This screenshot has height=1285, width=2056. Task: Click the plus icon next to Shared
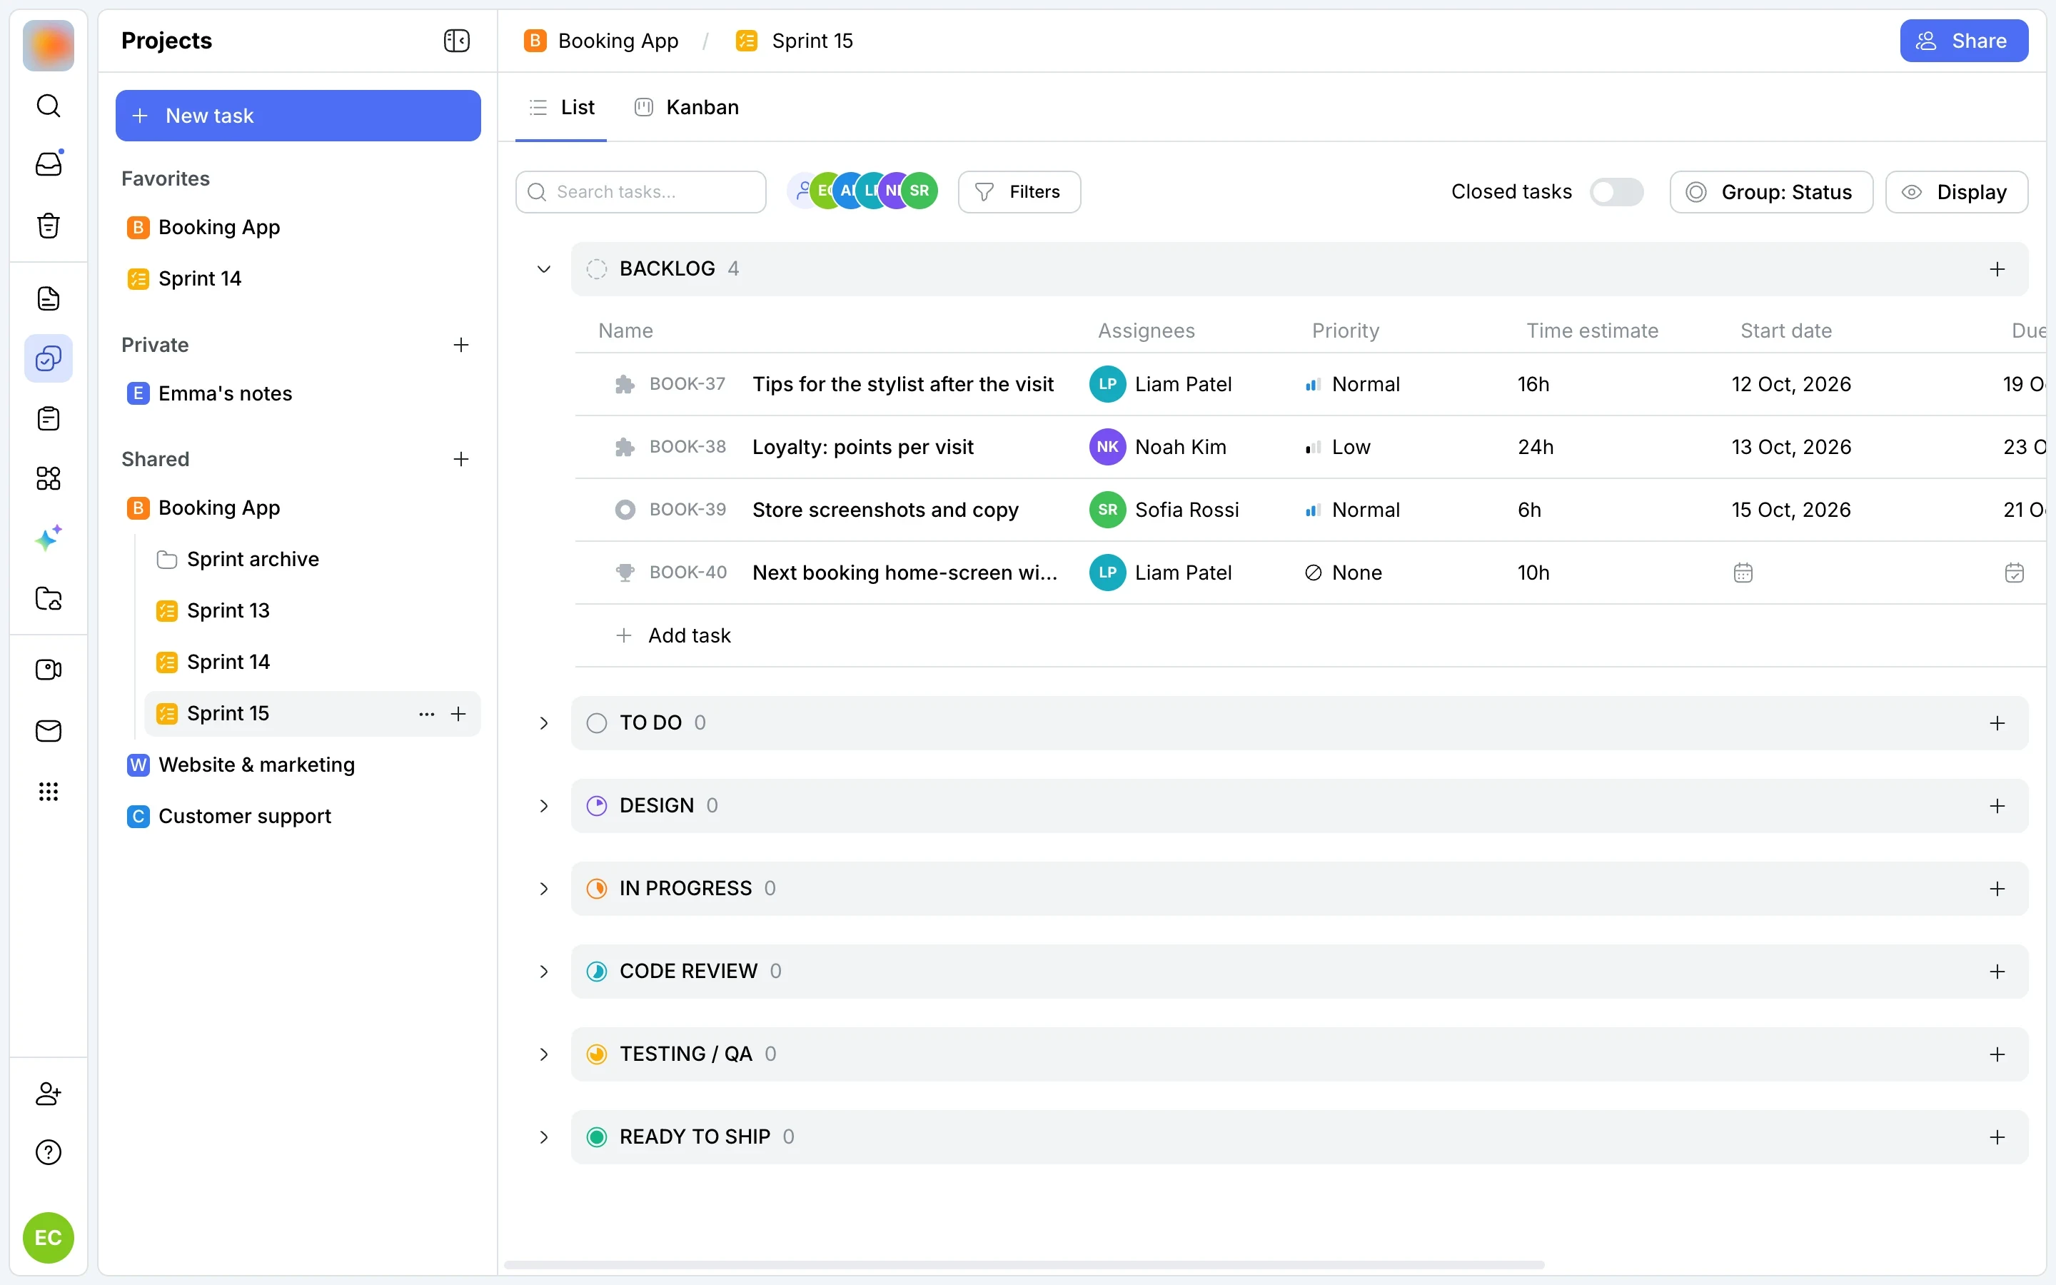tap(460, 459)
